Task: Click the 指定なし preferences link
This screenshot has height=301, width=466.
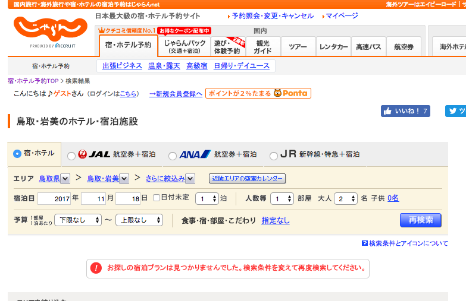Action: click(276, 221)
